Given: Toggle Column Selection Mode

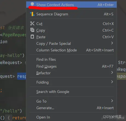Looking at the screenshot, I should pyautogui.click(x=71, y=50).
